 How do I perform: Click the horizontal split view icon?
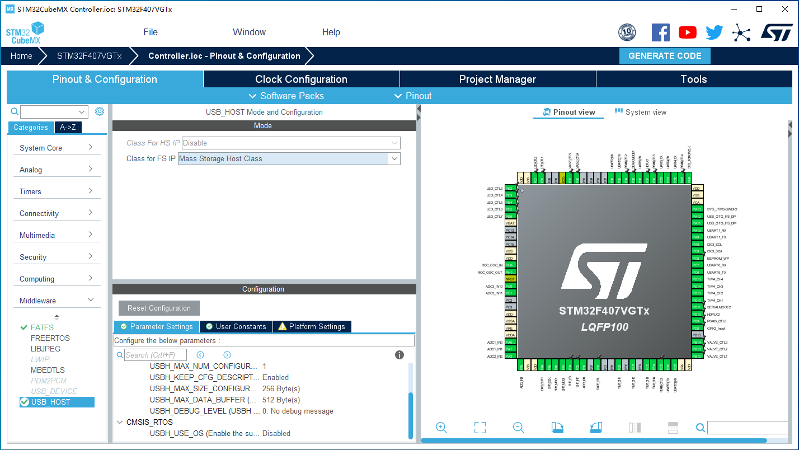tap(673, 428)
